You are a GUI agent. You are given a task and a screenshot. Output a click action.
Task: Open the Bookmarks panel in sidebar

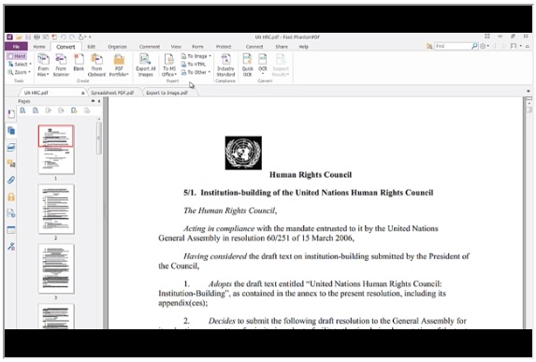coord(11,114)
